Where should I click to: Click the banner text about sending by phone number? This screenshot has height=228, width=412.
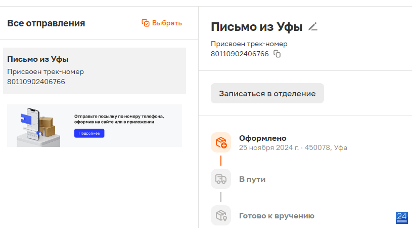119,119
